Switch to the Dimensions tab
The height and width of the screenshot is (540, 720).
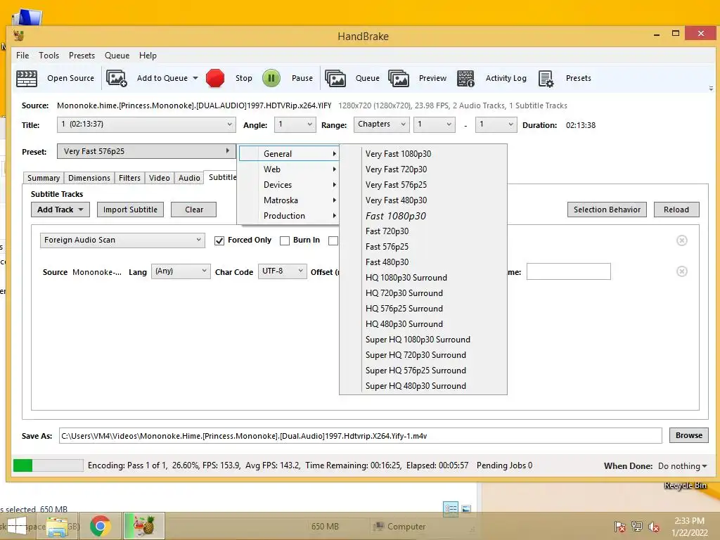click(89, 178)
